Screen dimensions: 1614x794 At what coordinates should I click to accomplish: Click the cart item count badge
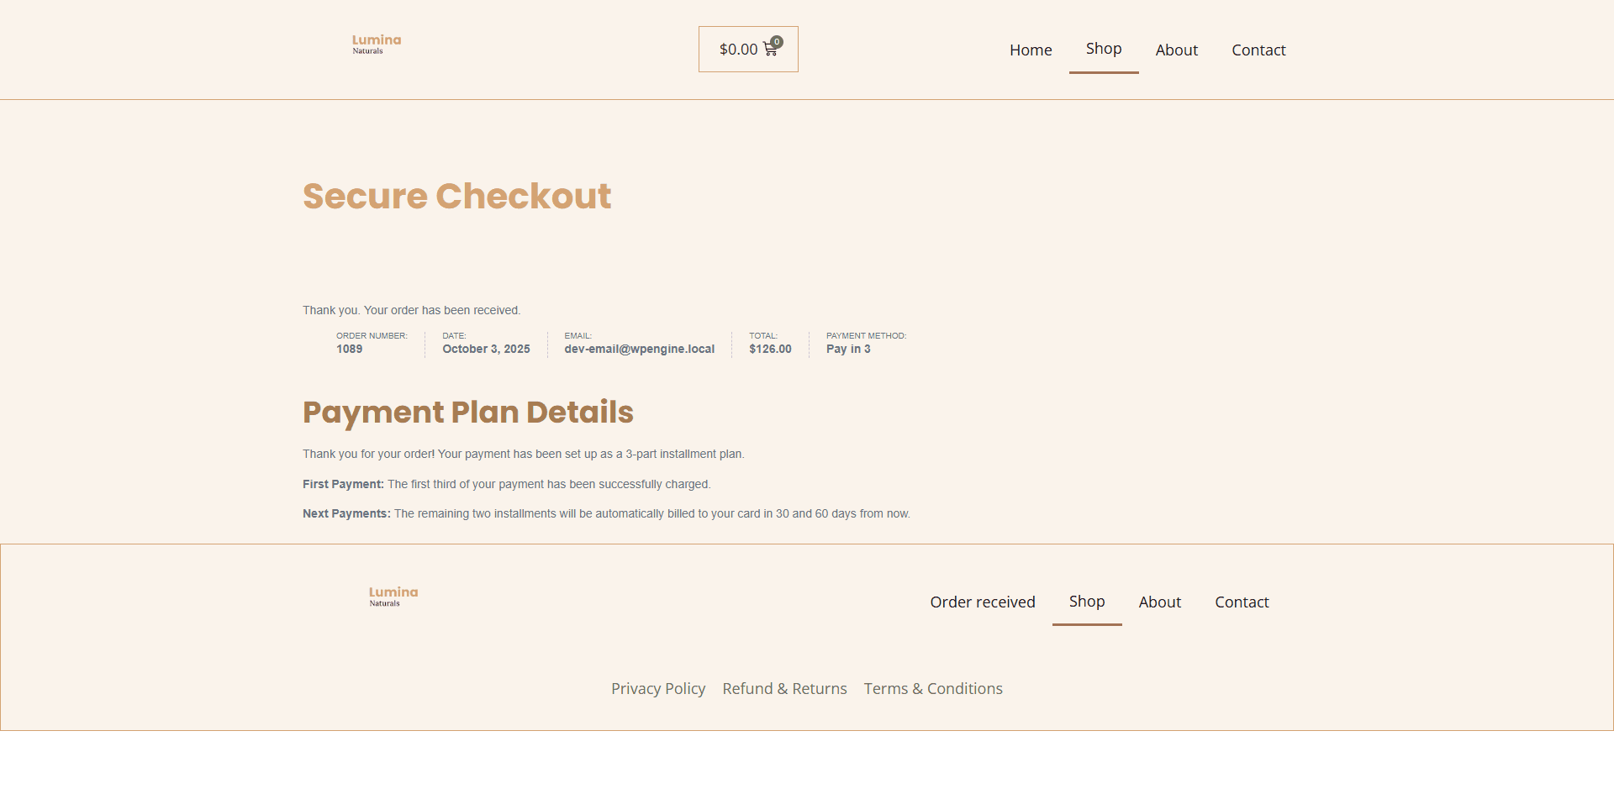tap(778, 41)
